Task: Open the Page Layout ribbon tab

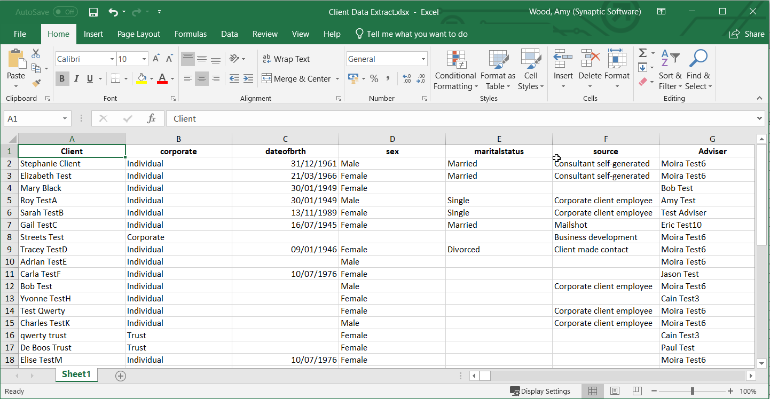Action: pyautogui.click(x=139, y=34)
